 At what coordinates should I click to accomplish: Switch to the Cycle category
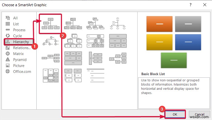click(18, 36)
